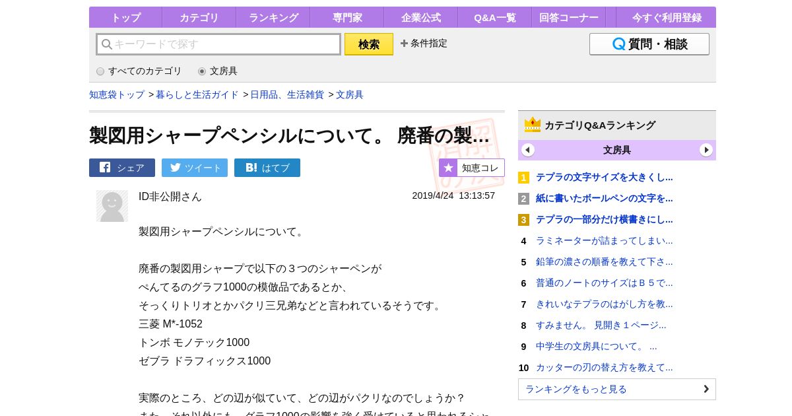This screenshot has height=416, width=792.
Task: Open ranking link すみません。 見開き１ページ...
Action: pos(601,325)
